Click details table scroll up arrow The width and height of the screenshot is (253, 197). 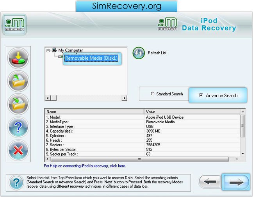(243, 112)
